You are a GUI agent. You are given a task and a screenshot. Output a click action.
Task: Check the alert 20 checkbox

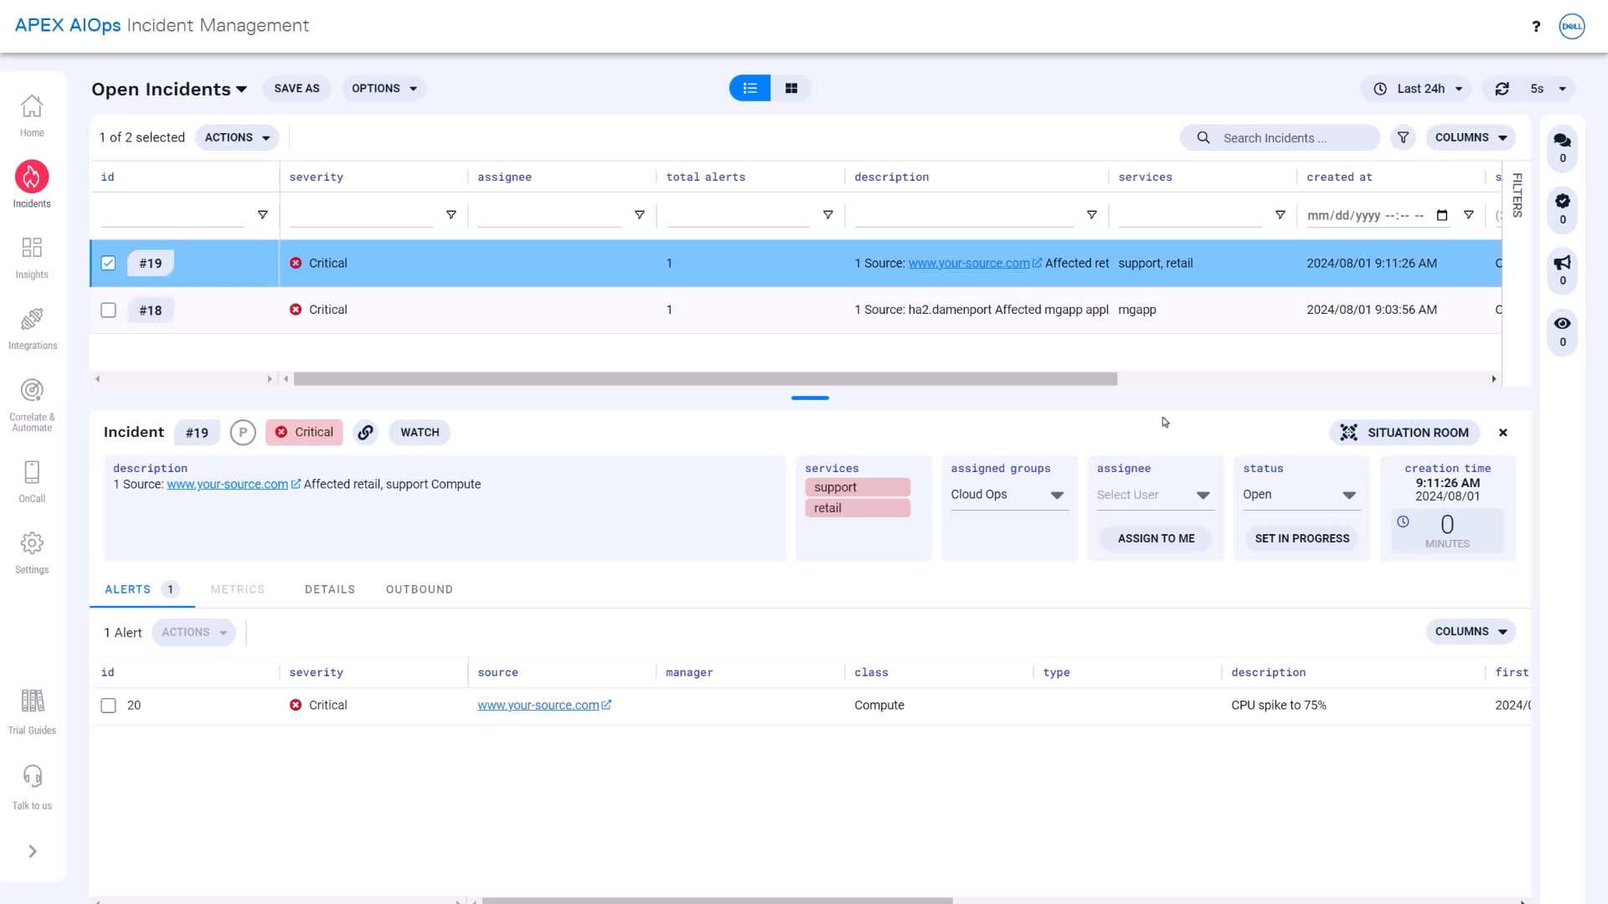pos(108,706)
